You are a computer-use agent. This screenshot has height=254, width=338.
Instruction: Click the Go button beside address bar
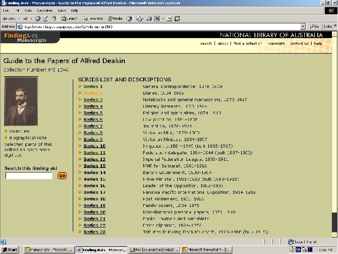tap(314, 26)
